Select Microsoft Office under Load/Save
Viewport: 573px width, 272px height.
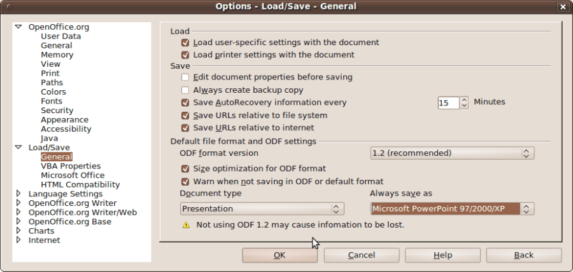tap(73, 175)
